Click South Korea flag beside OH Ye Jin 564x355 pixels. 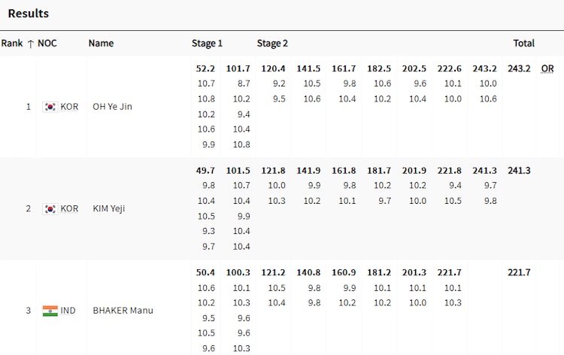[x=50, y=107]
